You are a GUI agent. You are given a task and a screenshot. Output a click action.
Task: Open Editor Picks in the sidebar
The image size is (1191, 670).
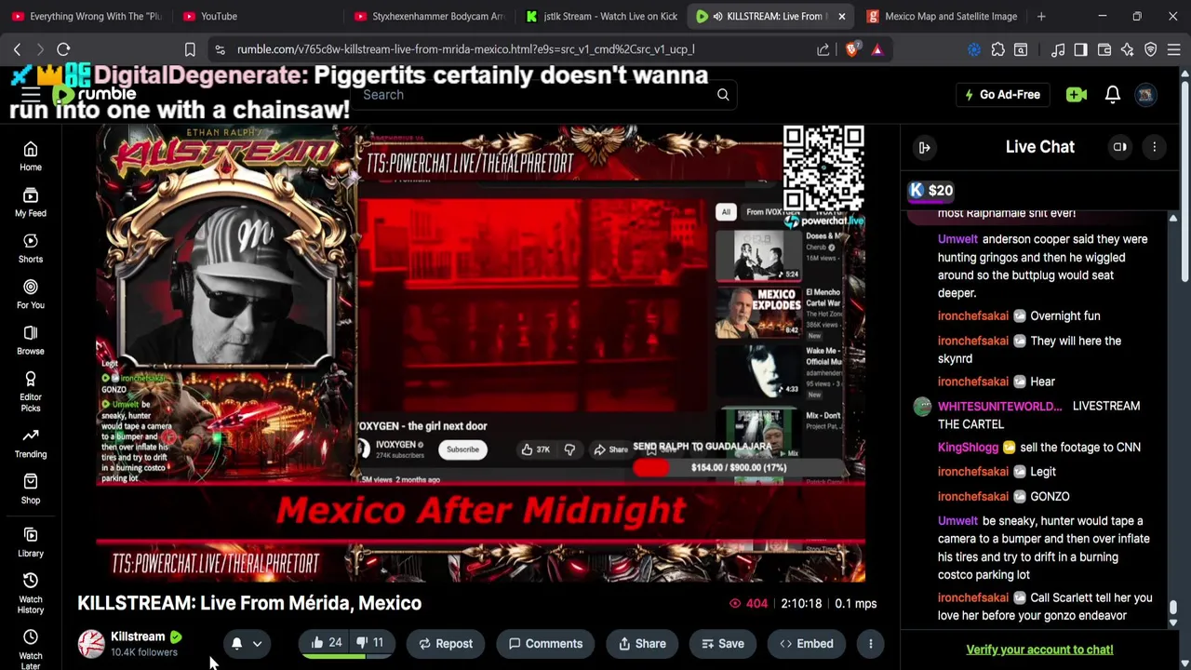pos(31,391)
